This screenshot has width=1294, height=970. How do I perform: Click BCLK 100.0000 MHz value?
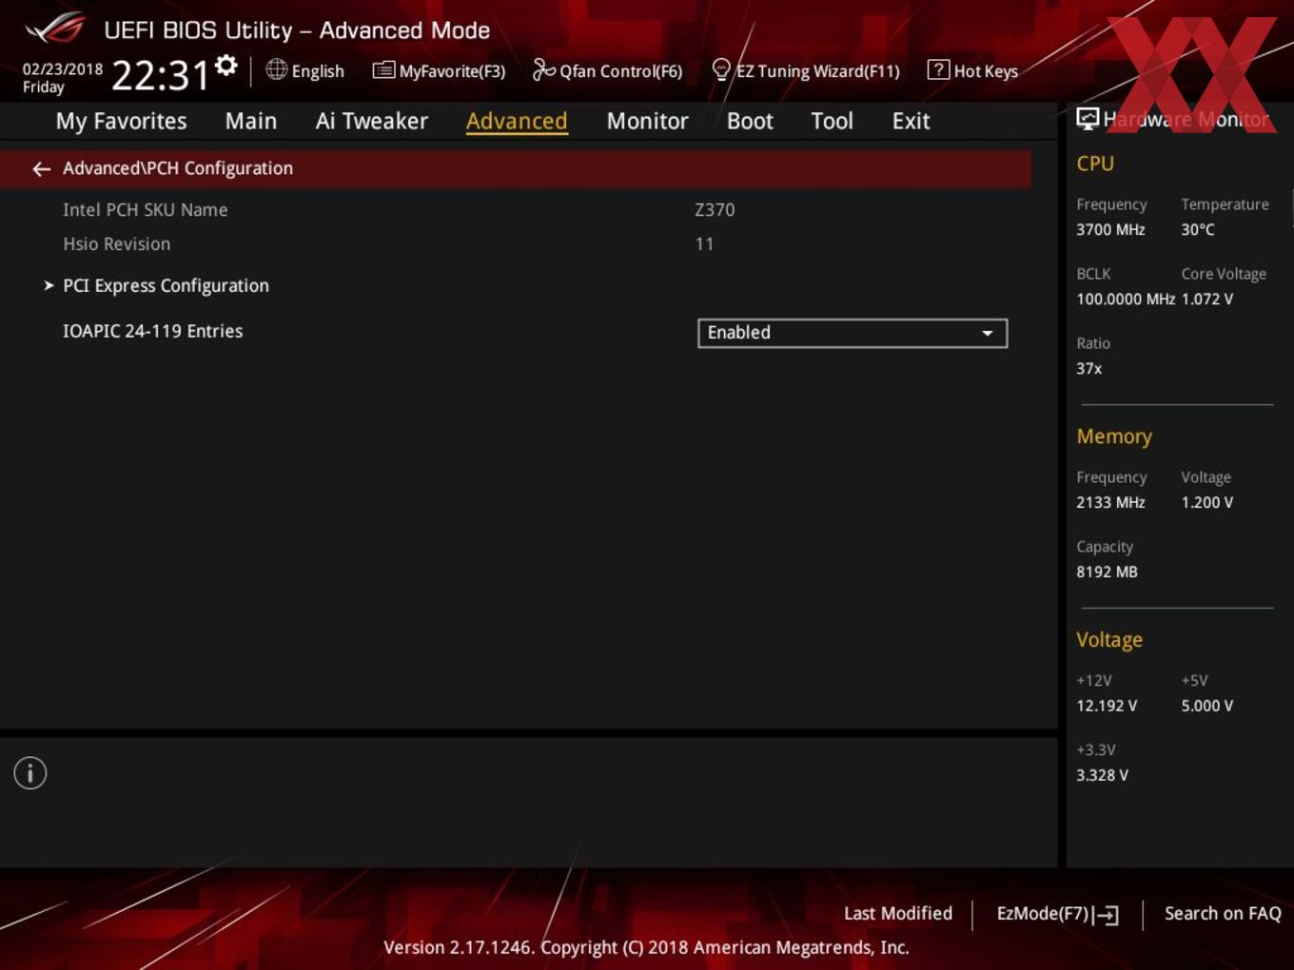(x=1126, y=299)
